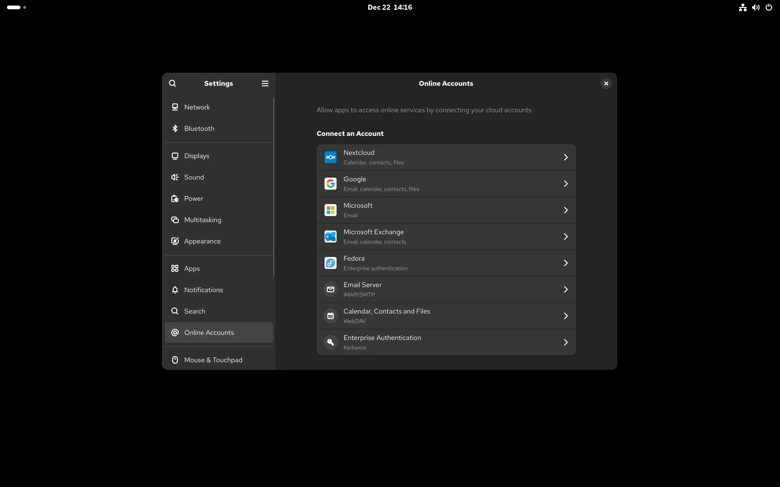Connect a Microsoft email account
The height and width of the screenshot is (487, 780).
click(446, 210)
